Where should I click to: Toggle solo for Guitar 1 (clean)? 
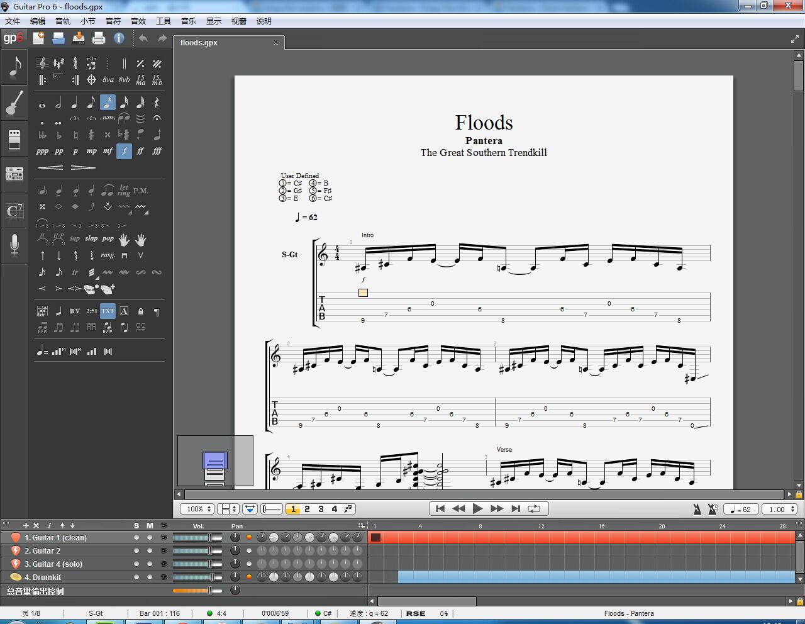[x=136, y=537]
